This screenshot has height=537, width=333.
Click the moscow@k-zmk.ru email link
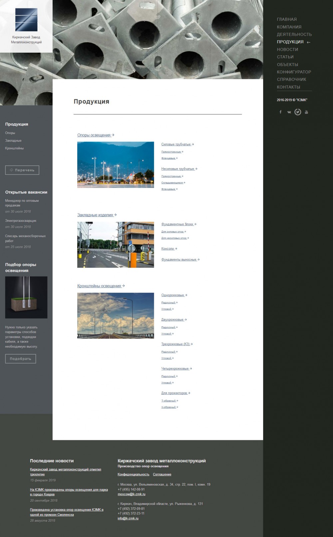(x=132, y=494)
